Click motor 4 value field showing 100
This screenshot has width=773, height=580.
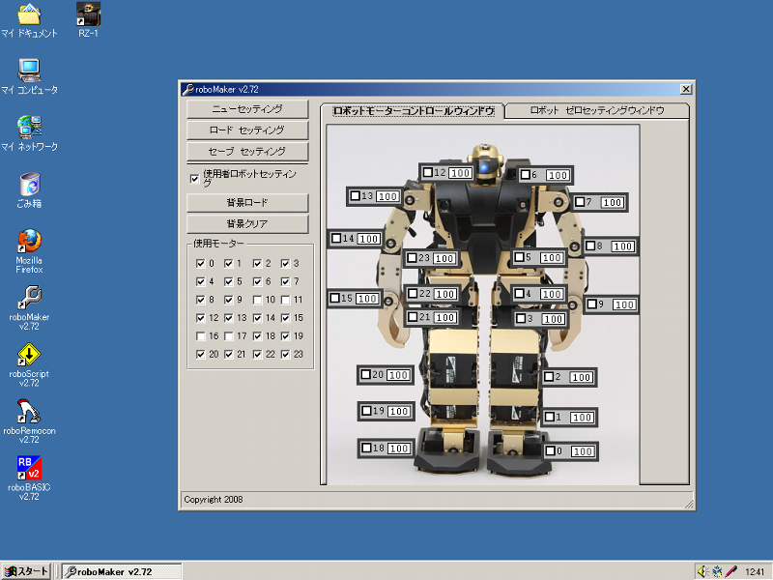coord(552,294)
